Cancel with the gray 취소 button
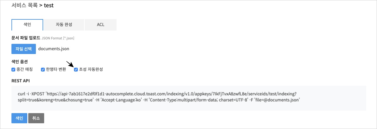Viewport: 377px width, 129px height. click(36, 118)
